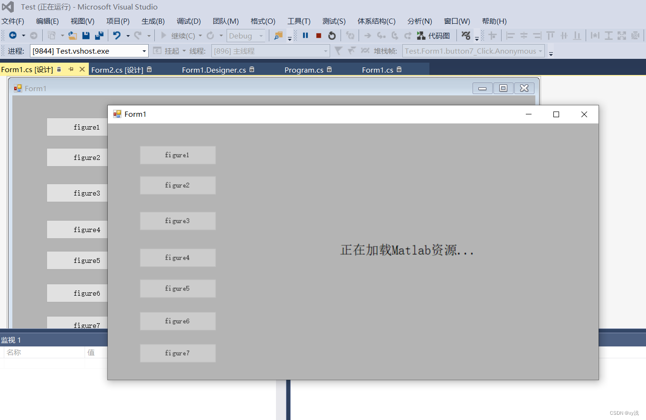Open the 编辑(E) menu
Image resolution: width=646 pixels, height=420 pixels.
pyautogui.click(x=47, y=21)
